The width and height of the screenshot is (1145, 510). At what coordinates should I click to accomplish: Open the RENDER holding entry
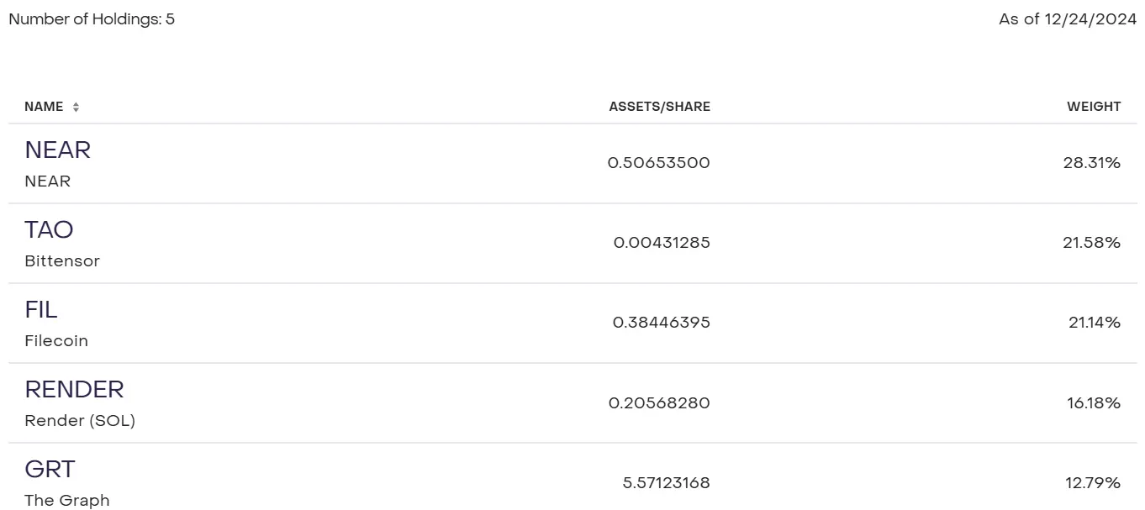(x=74, y=389)
